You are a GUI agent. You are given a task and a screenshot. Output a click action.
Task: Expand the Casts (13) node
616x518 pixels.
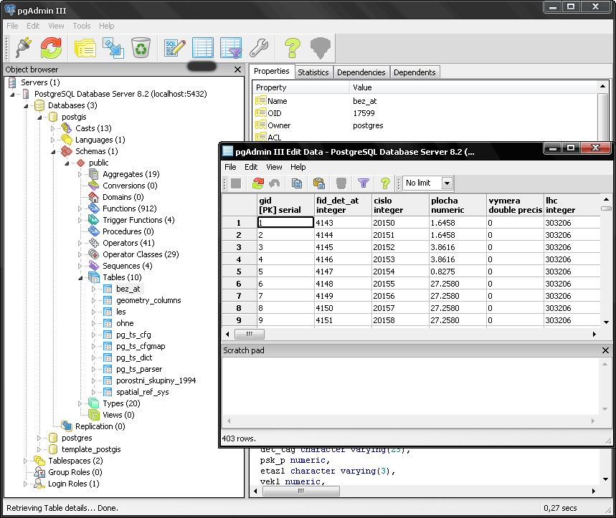(x=53, y=128)
